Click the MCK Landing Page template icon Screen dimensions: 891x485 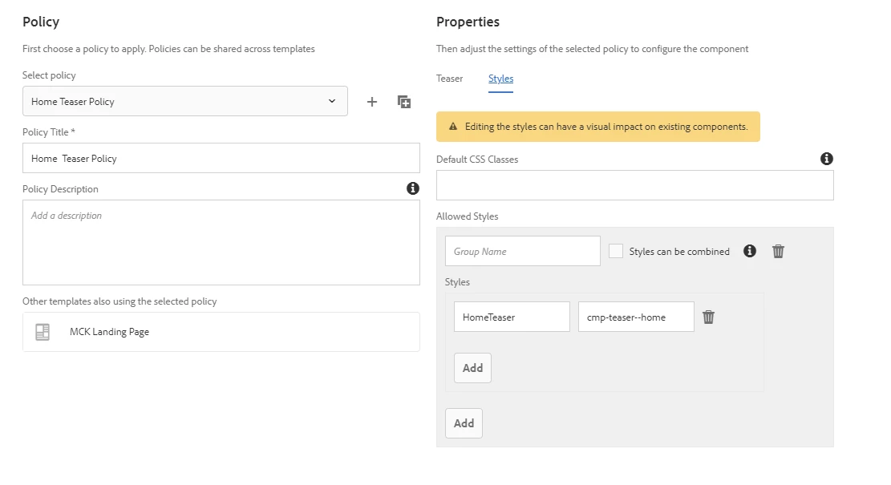point(43,332)
